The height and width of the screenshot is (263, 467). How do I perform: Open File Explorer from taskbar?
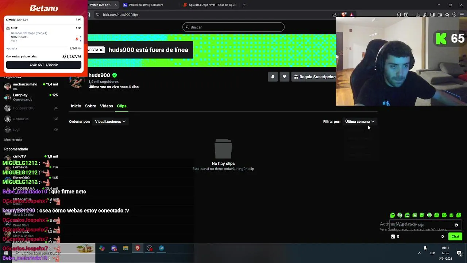click(x=126, y=248)
